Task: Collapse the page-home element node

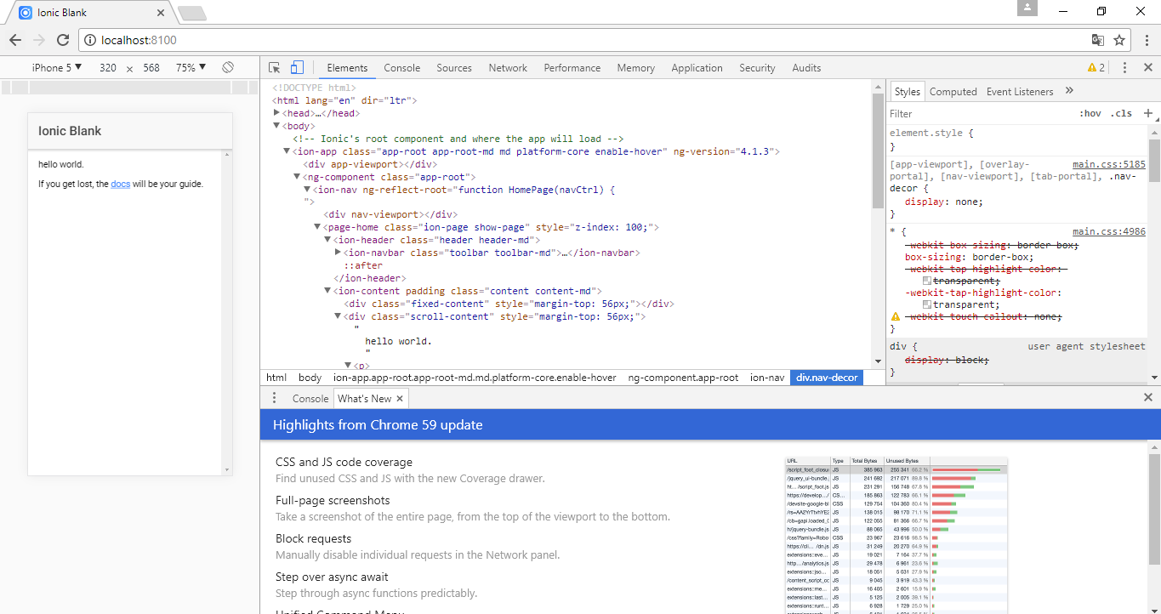Action: click(x=317, y=227)
